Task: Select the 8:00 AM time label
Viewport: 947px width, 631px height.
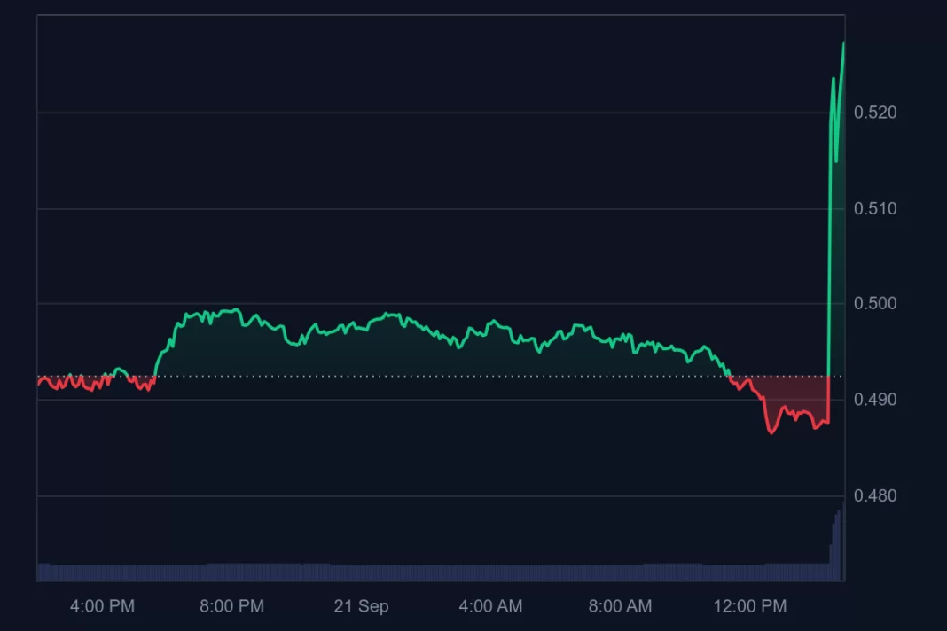Action: tap(621, 605)
